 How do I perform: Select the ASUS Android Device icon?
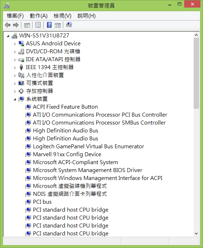tap(21, 44)
